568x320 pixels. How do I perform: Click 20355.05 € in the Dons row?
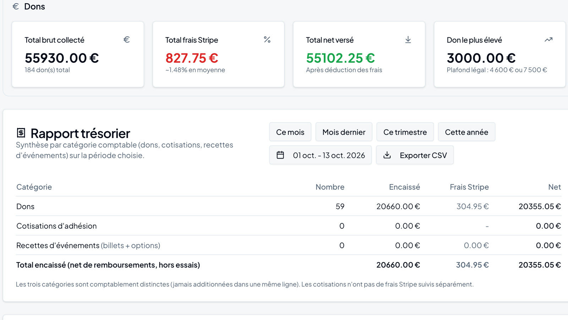tap(540, 207)
